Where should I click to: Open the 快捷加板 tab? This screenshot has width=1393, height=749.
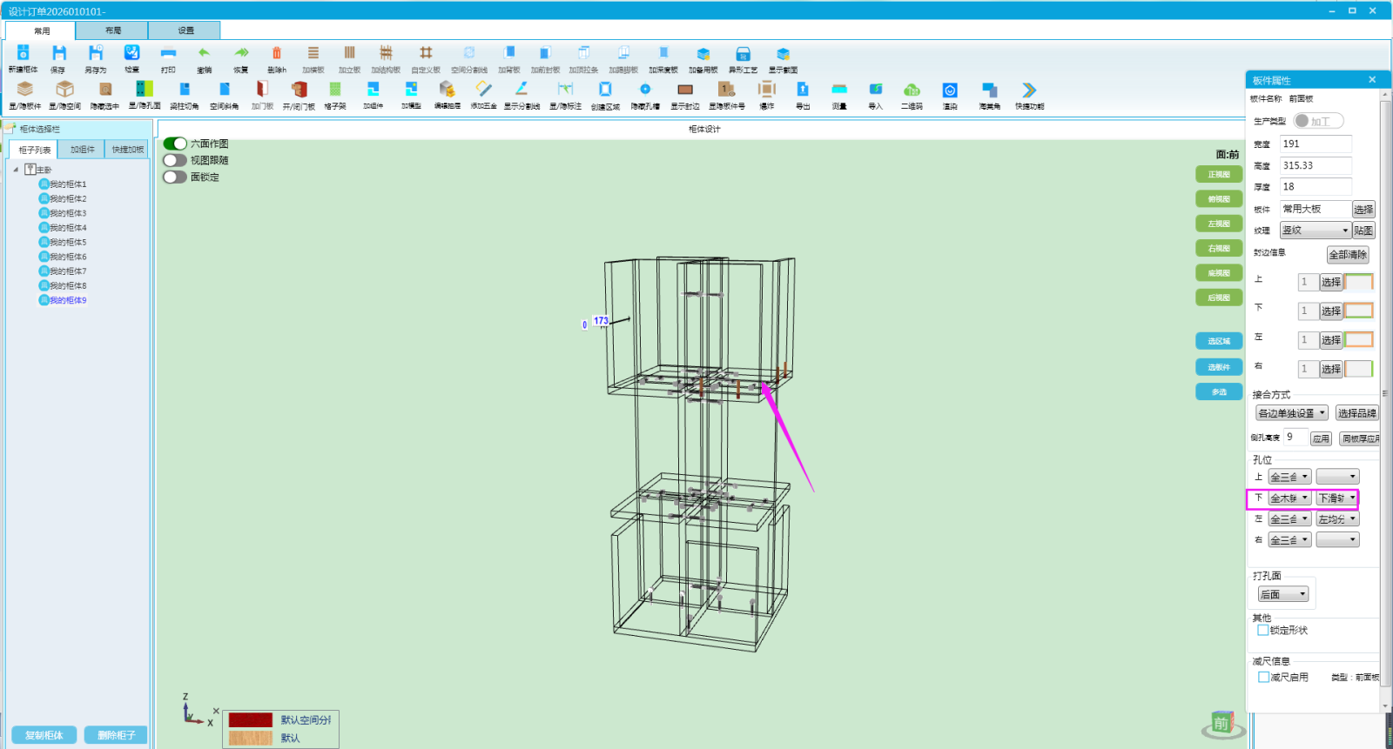tap(128, 150)
